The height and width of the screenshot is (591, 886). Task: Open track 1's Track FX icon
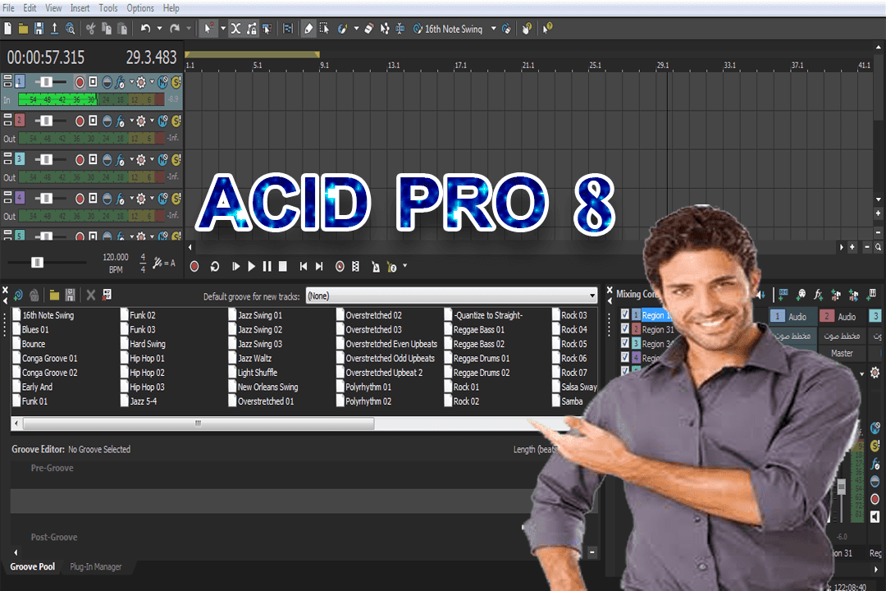pos(119,81)
